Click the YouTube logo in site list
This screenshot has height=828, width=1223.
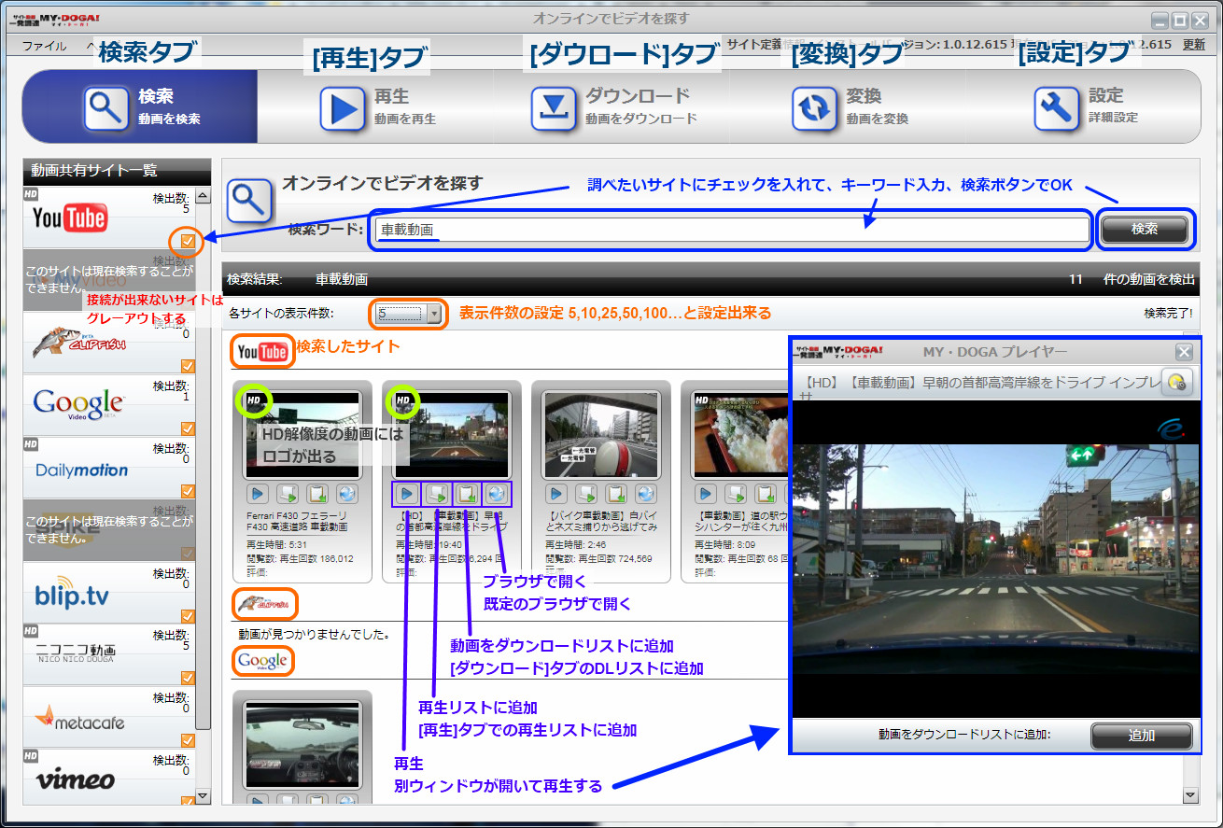point(70,218)
